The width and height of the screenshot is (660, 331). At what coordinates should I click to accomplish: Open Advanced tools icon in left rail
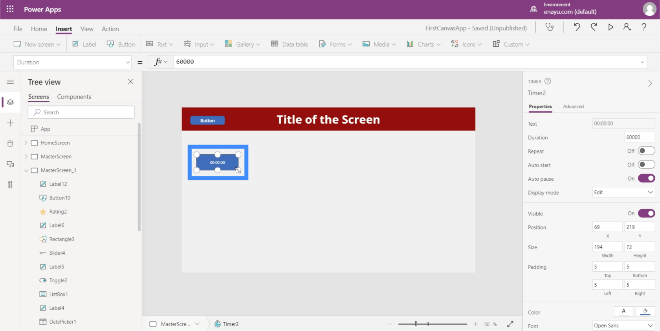pos(10,185)
